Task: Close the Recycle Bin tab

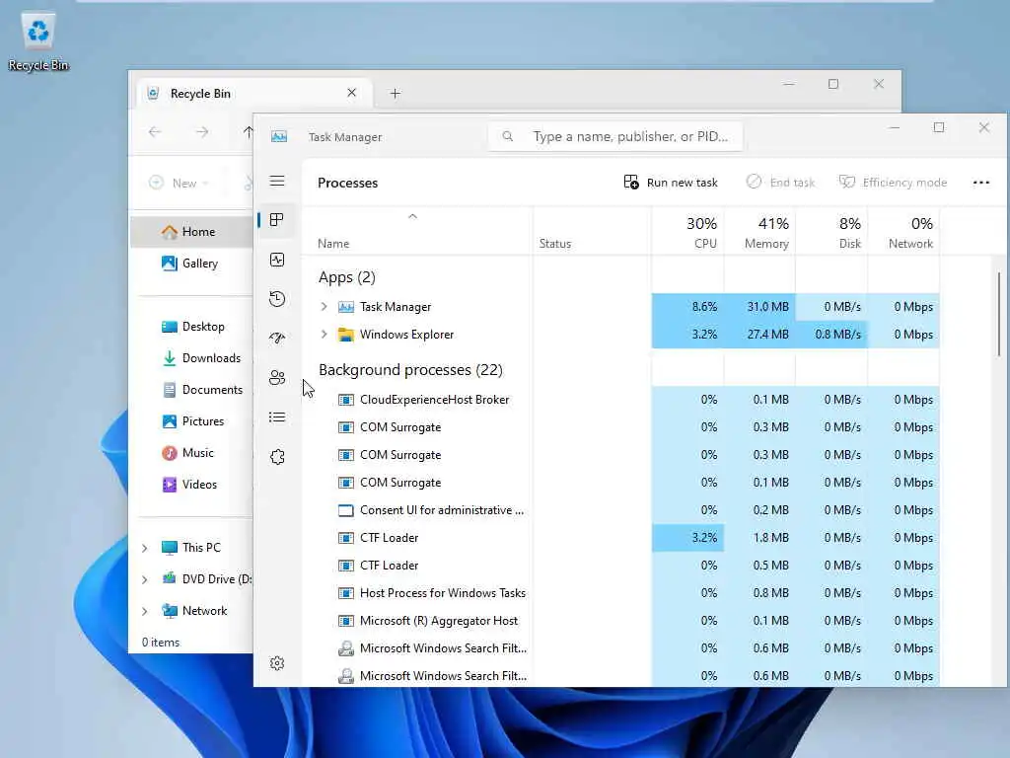Action: [352, 93]
